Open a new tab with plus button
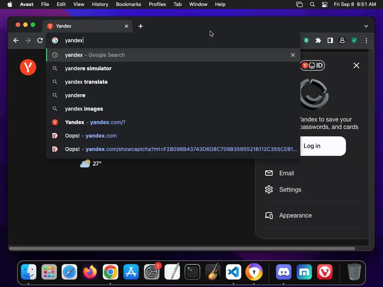The width and height of the screenshot is (383, 287). point(141,26)
